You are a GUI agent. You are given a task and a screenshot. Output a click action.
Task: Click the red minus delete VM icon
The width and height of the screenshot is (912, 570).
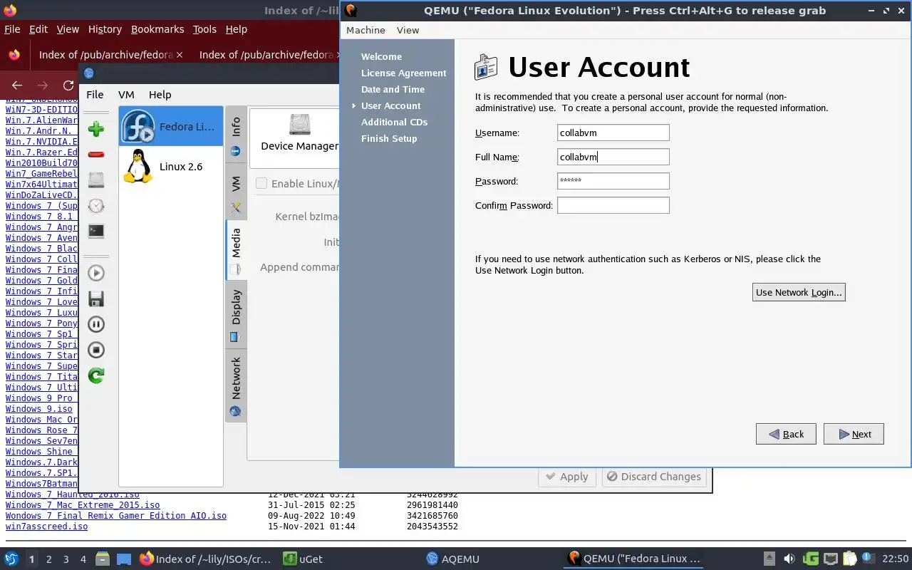click(96, 155)
